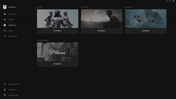The image size is (176, 99).
Task: Open the Магазин section
Action: [11, 20]
